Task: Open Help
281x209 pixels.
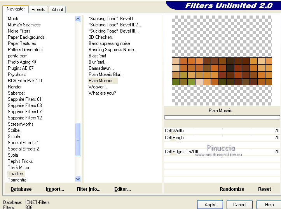Action: (x=269, y=205)
